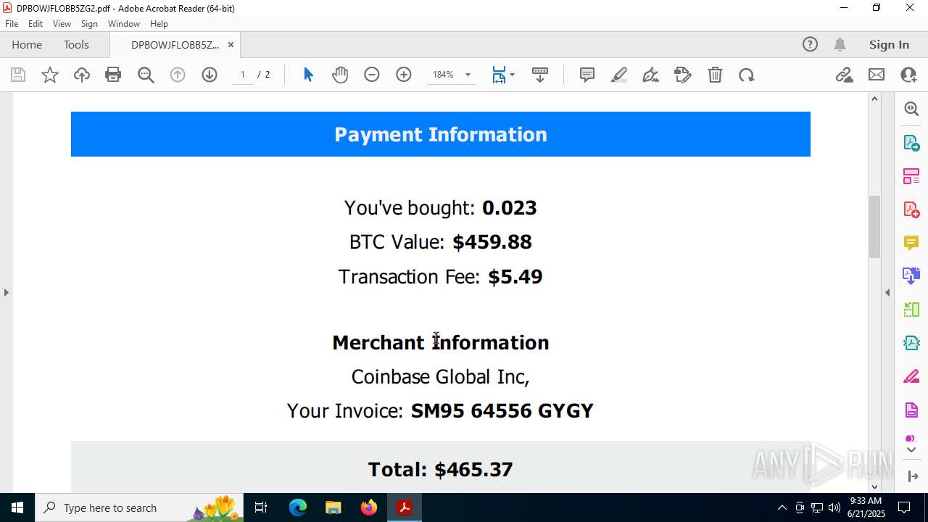Open the Window menu

(124, 24)
